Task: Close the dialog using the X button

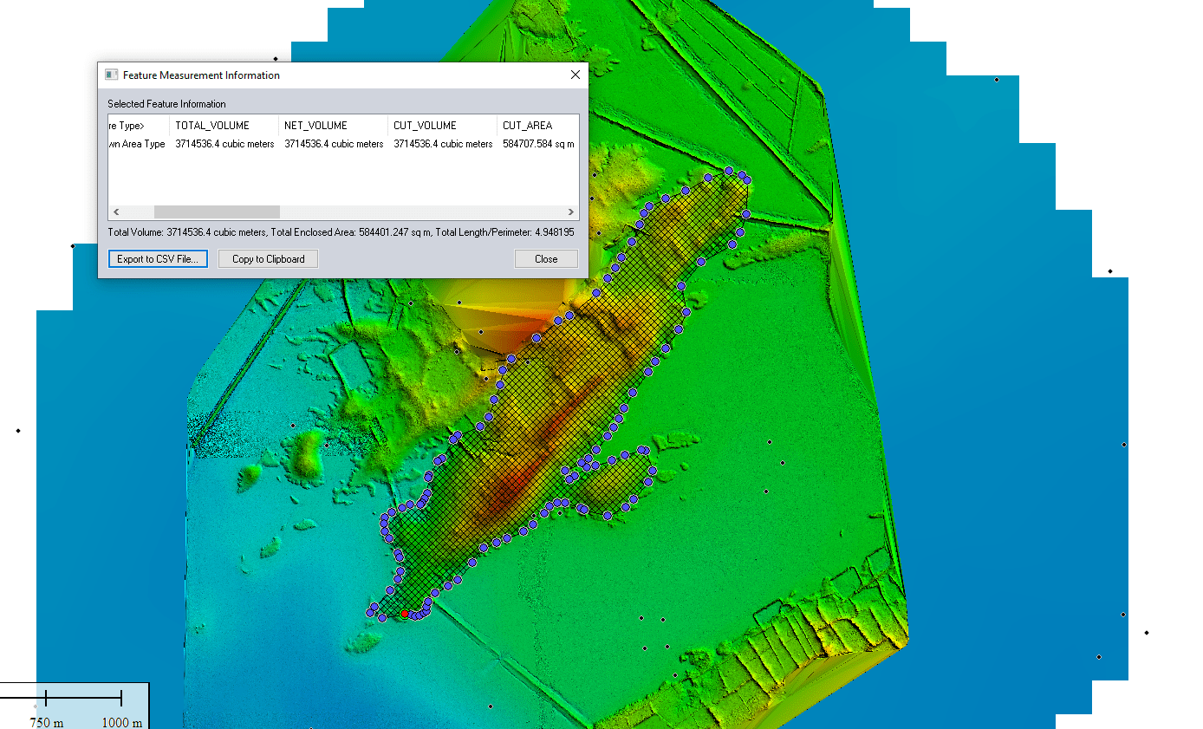Action: click(575, 75)
